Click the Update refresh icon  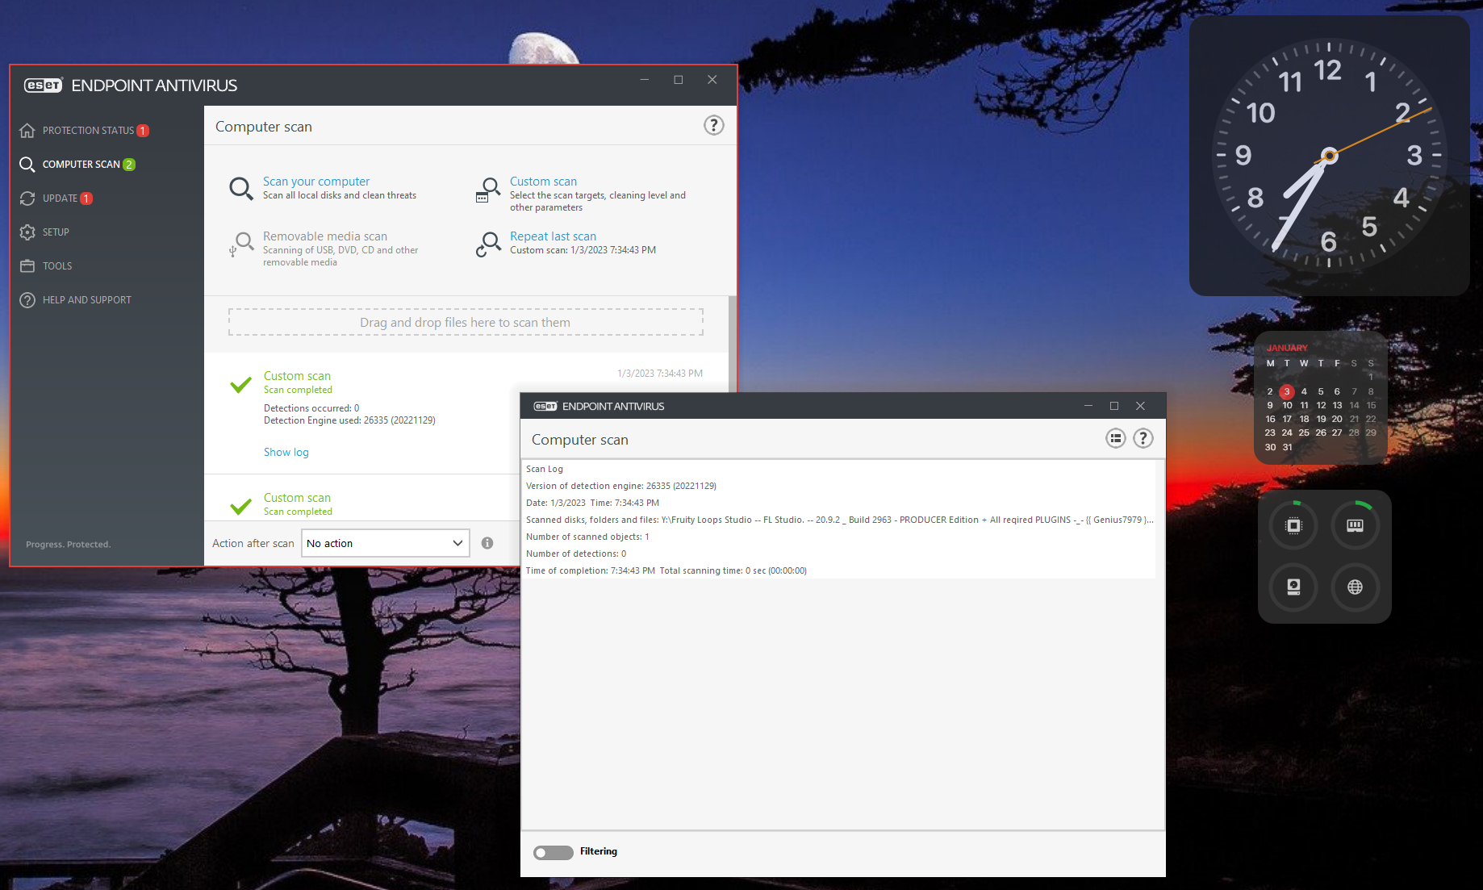27,198
